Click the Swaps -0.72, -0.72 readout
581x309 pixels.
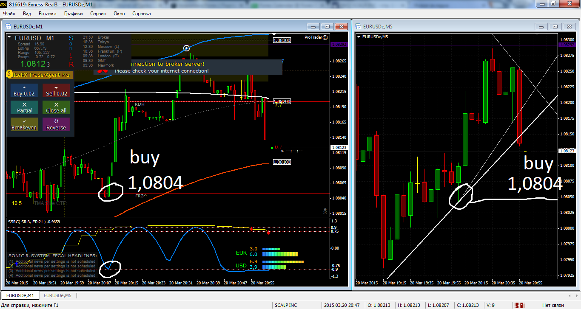36,57
